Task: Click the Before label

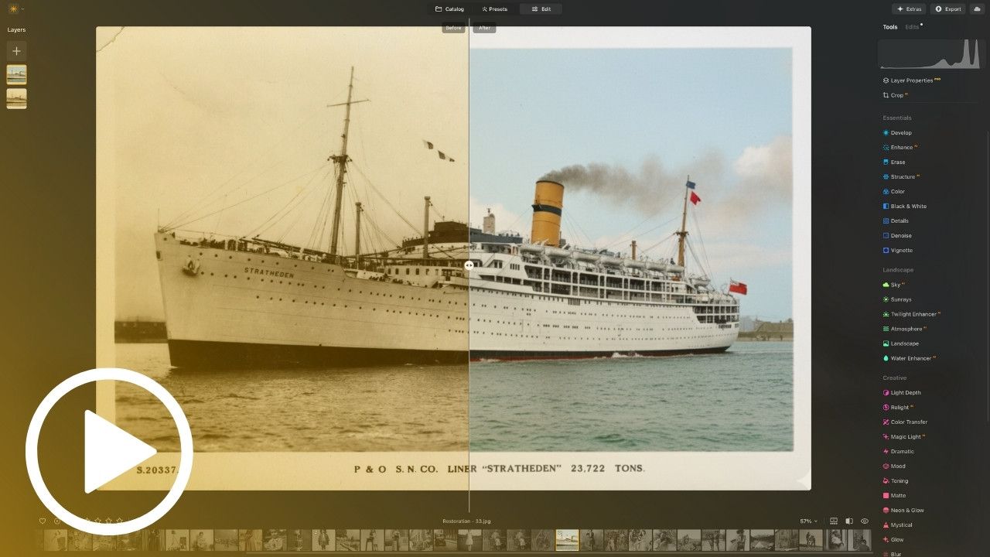Action: click(453, 29)
